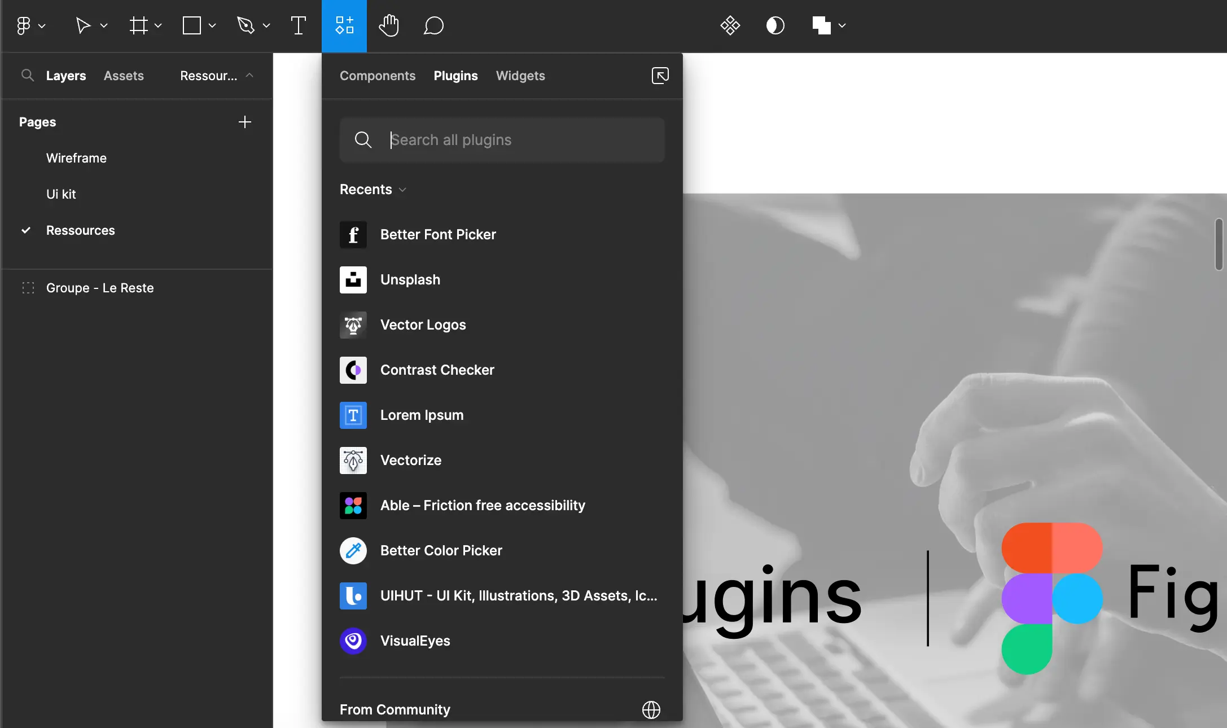Select the Comment tool
Viewport: 1227px width, 728px height.
tap(433, 25)
